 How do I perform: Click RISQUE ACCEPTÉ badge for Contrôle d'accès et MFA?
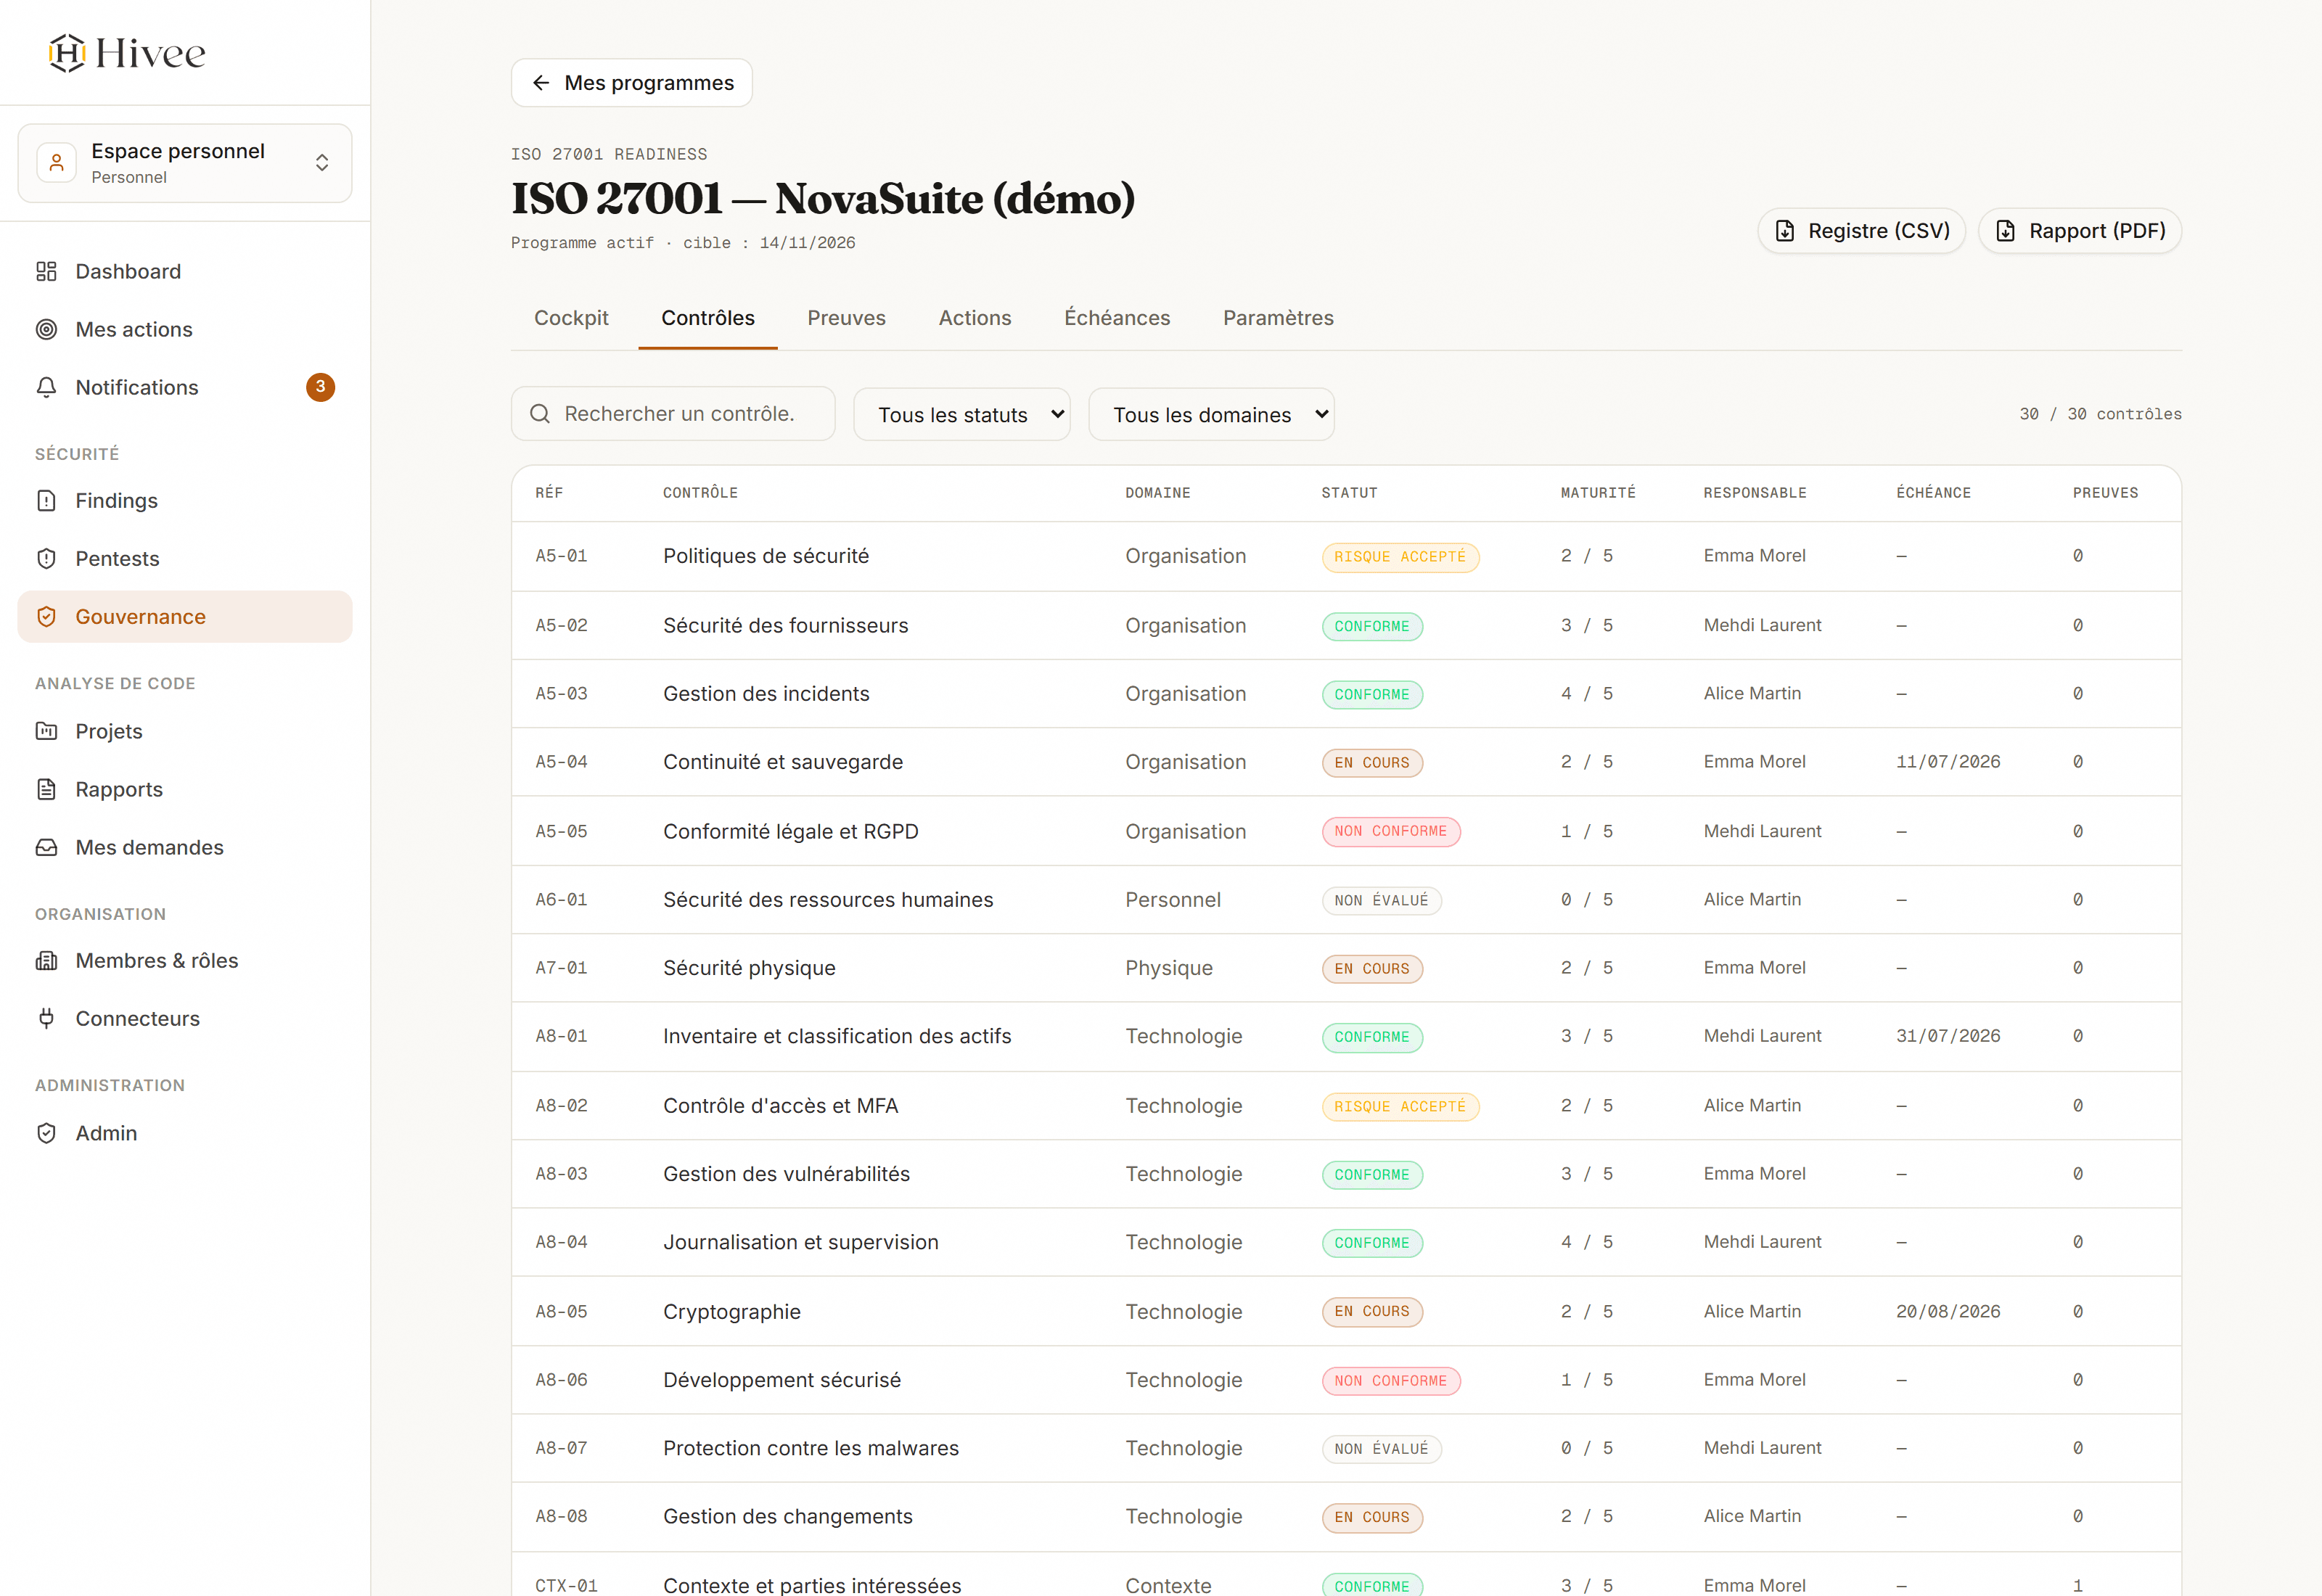pos(1400,1106)
